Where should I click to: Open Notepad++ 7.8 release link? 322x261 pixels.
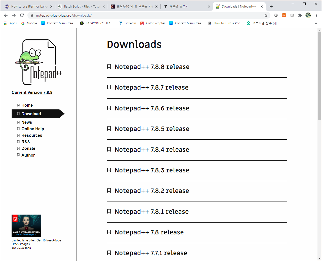coord(149,232)
